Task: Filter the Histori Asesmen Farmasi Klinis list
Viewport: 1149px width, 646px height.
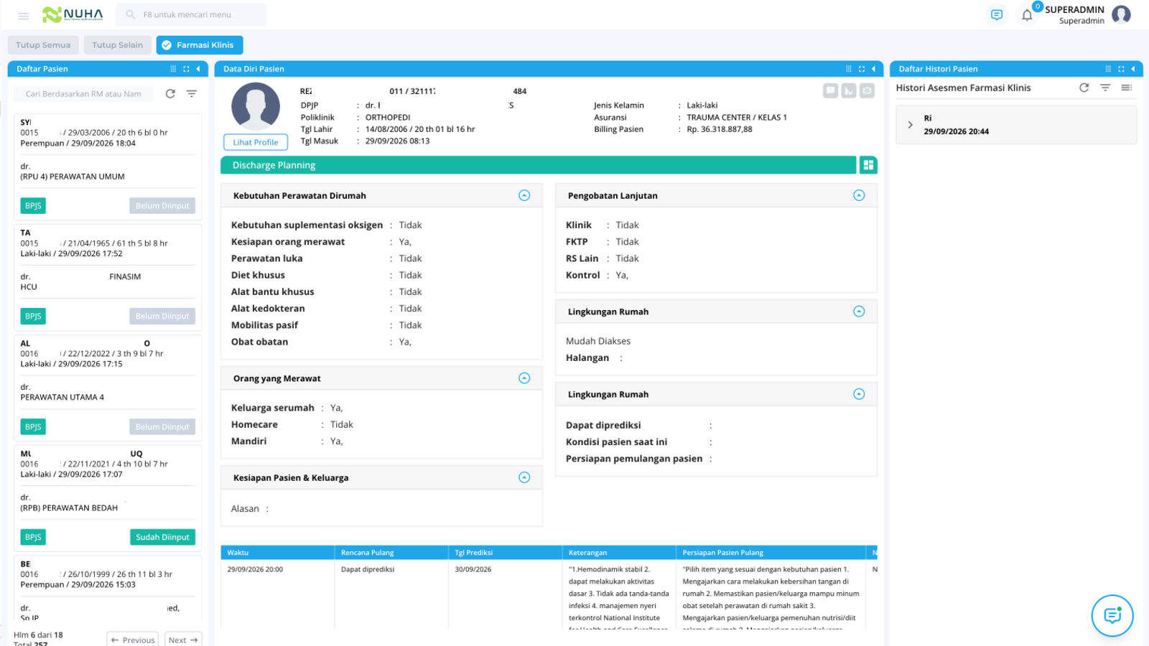Action: [x=1105, y=88]
